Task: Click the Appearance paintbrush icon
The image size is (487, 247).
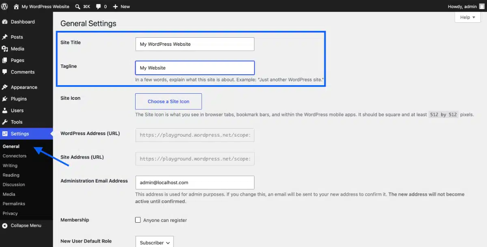Action: tap(5, 87)
